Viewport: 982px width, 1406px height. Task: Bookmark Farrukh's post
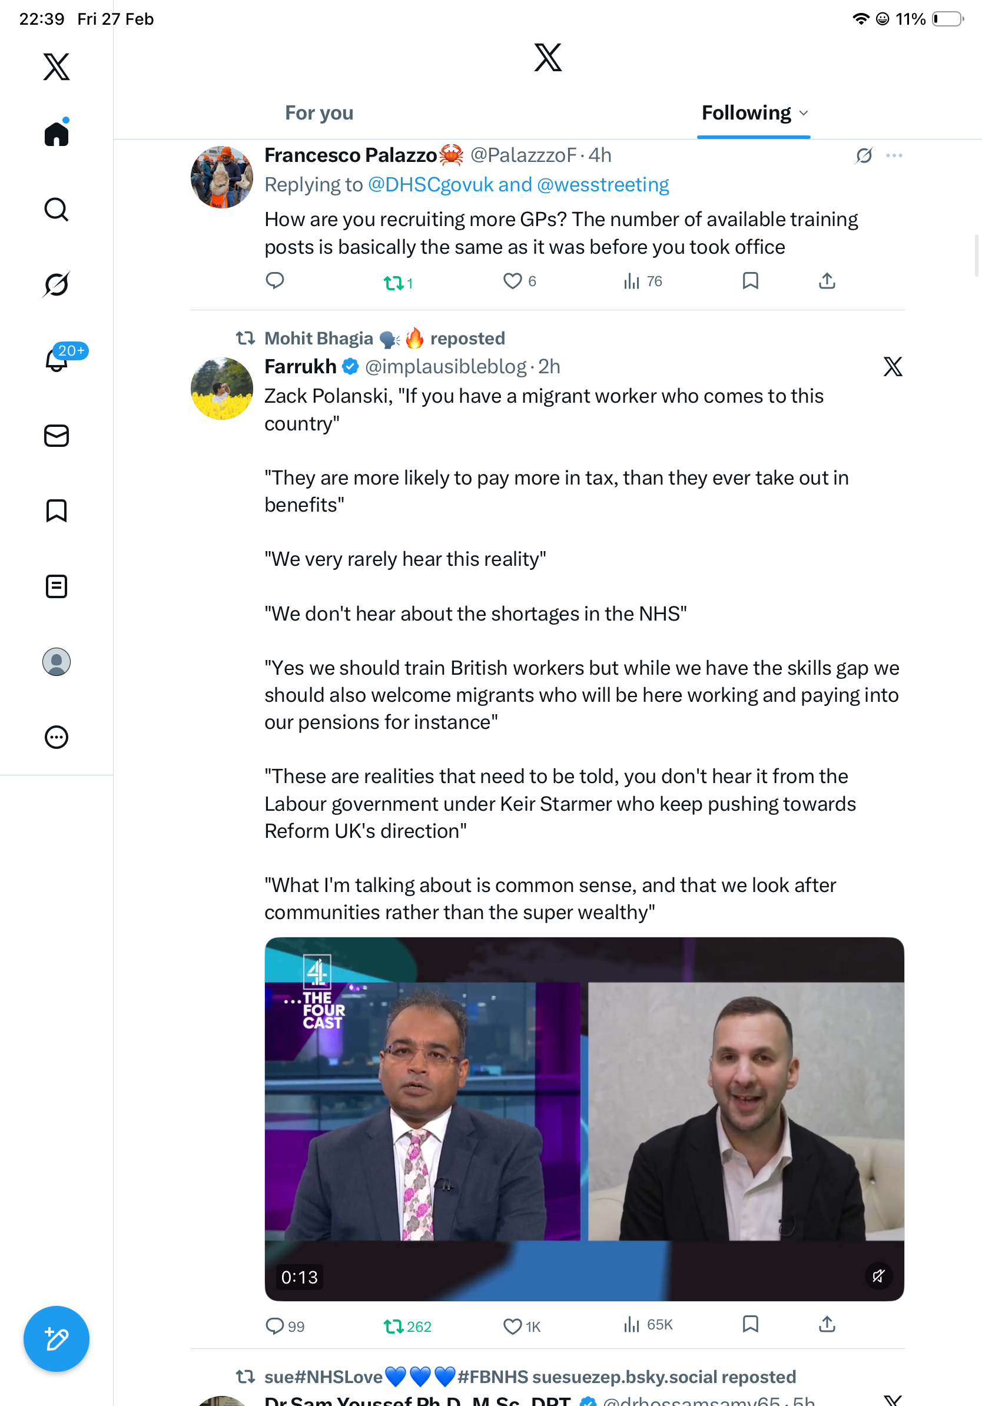[750, 1324]
